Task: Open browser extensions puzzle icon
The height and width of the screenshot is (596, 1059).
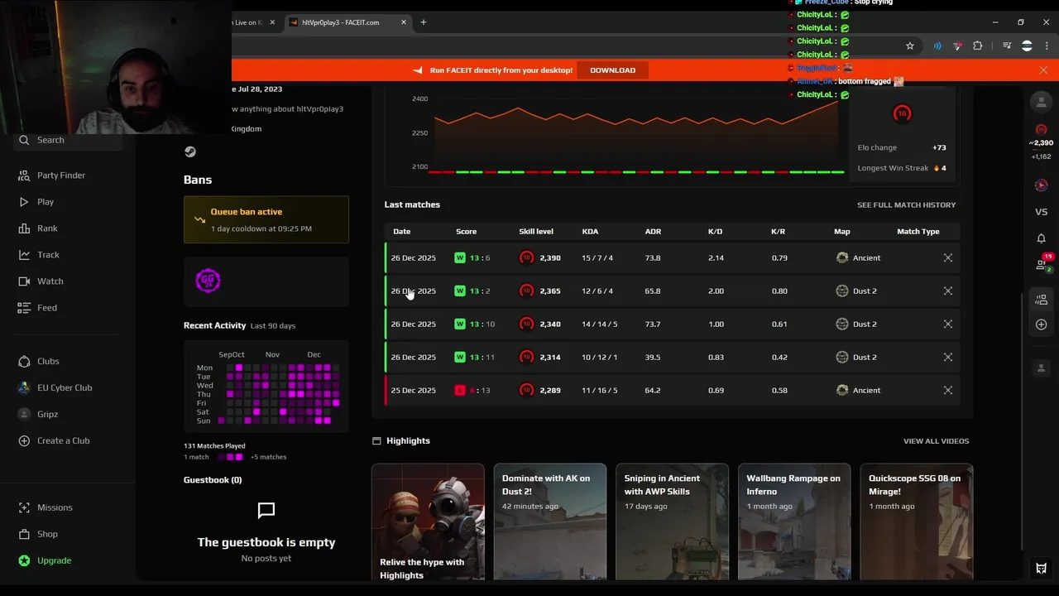Action: [x=978, y=46]
